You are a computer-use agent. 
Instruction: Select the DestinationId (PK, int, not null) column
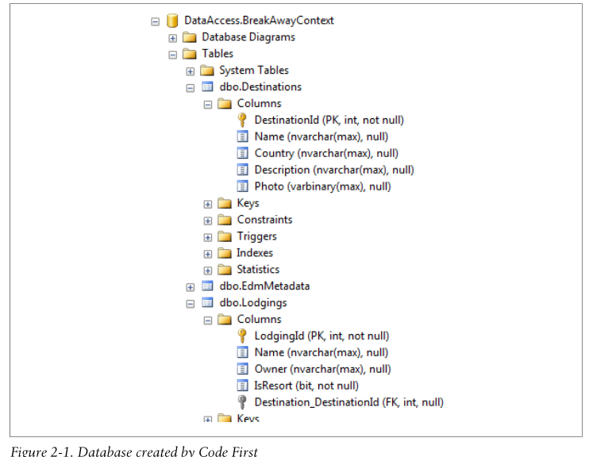[x=329, y=120]
